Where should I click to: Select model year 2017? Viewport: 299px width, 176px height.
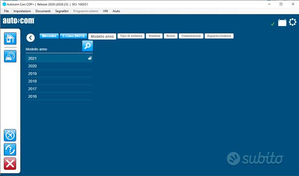[x=59, y=89]
